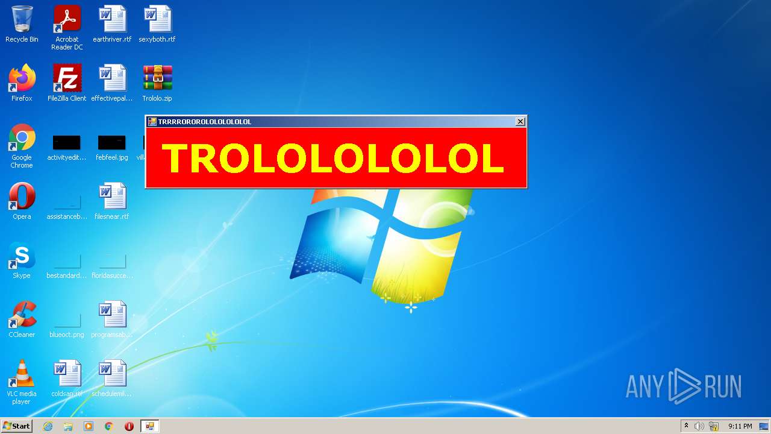Select febfeel.jpg image icon
The image size is (771, 434).
[x=112, y=146]
